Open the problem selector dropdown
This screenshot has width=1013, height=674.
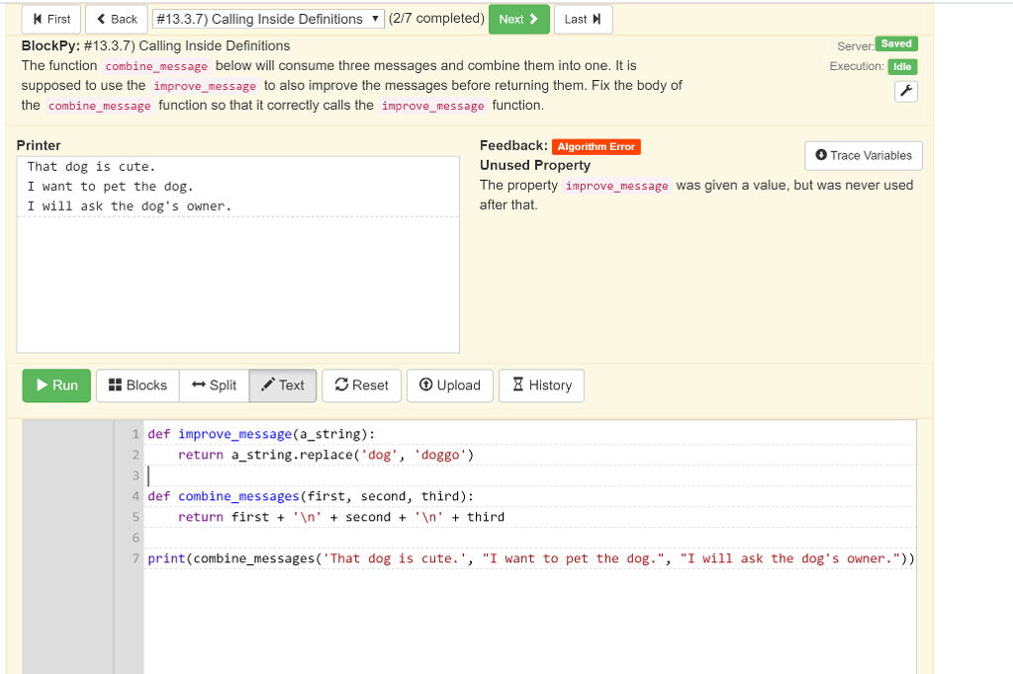tap(266, 18)
